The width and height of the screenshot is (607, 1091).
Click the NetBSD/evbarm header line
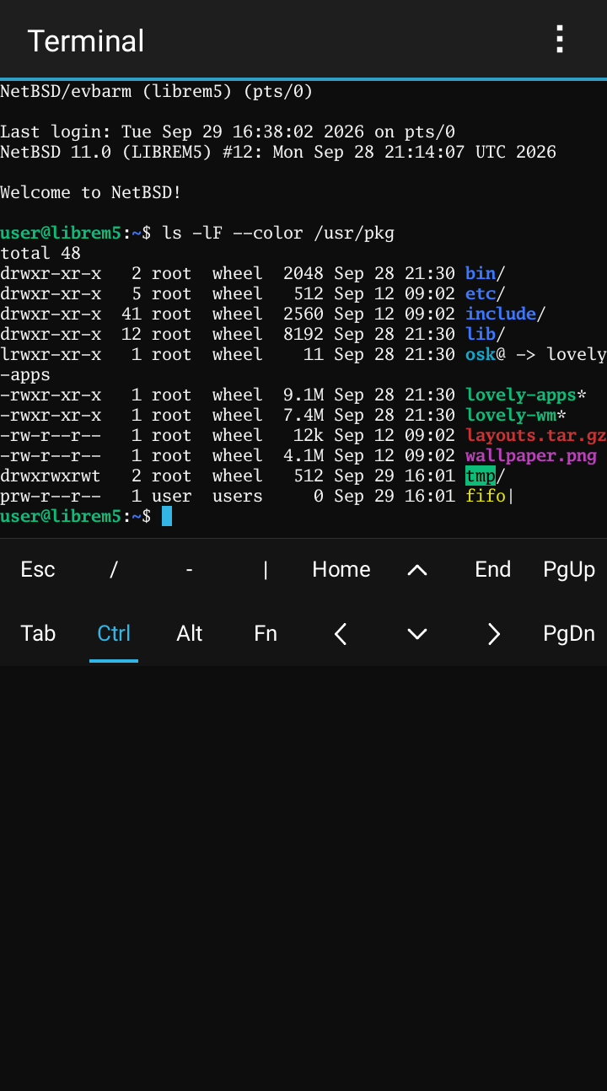[157, 91]
